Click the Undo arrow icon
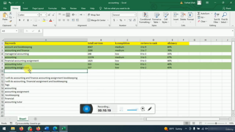The width and height of the screenshot is (235, 132). click(10, 3)
